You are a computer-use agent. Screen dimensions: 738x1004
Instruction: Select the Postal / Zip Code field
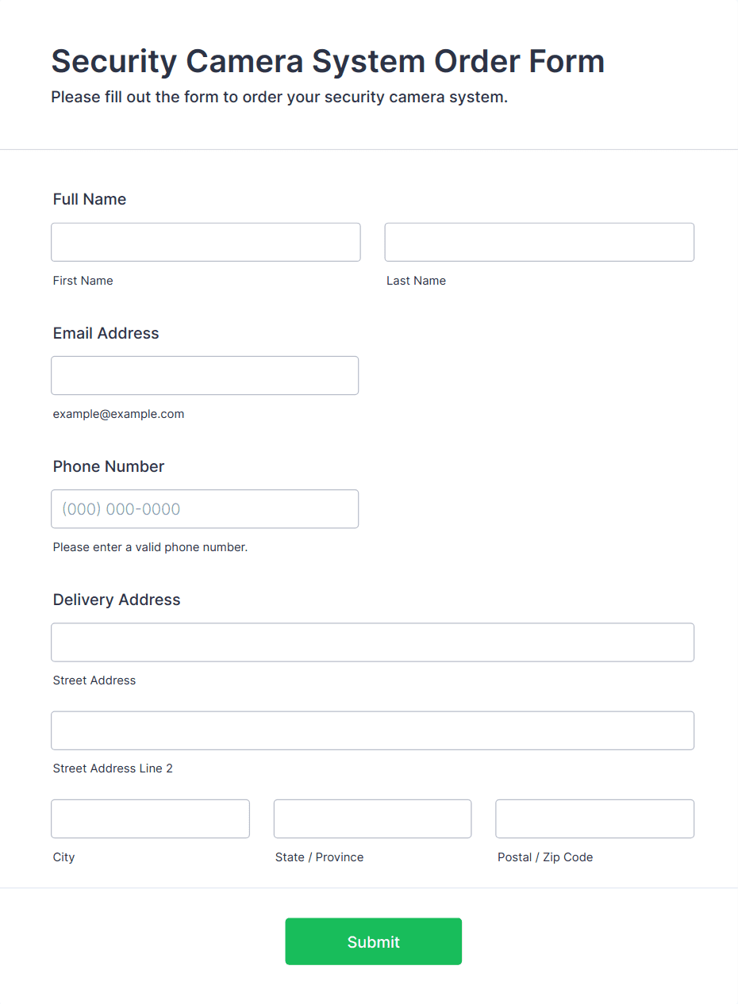[x=594, y=818]
